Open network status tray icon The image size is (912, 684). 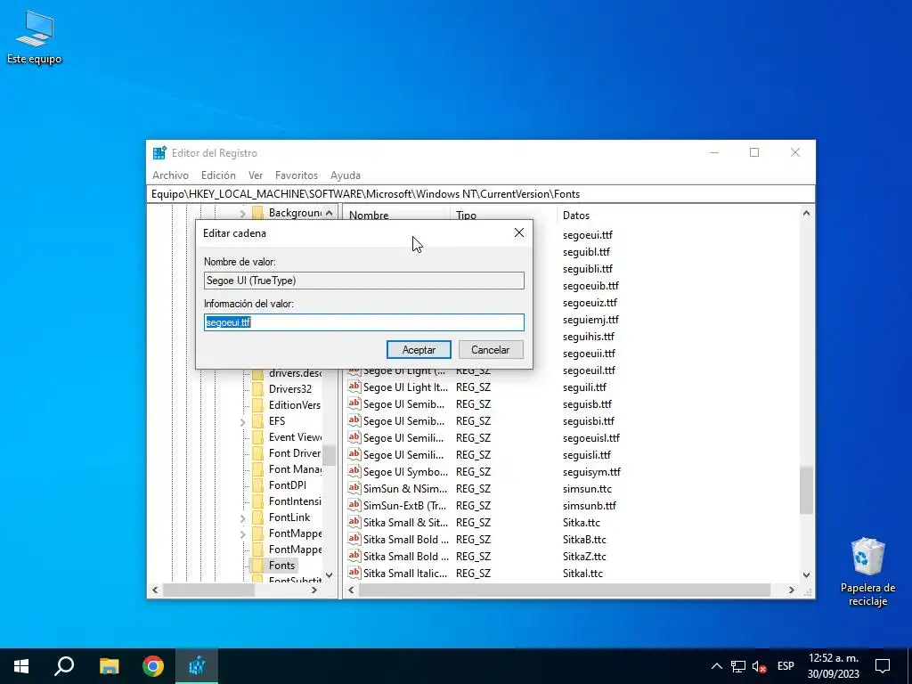(x=738, y=666)
